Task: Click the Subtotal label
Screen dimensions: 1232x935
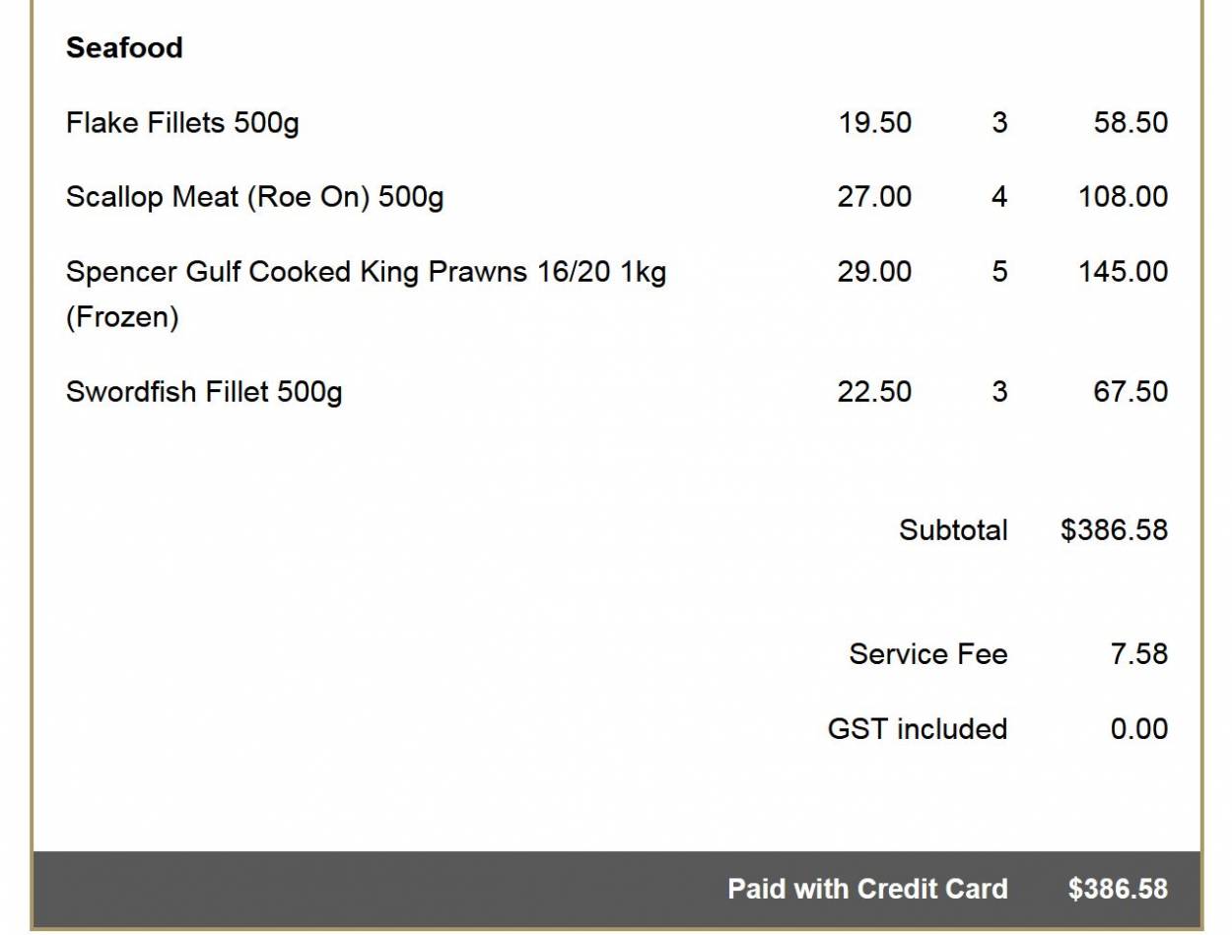Action: [953, 530]
